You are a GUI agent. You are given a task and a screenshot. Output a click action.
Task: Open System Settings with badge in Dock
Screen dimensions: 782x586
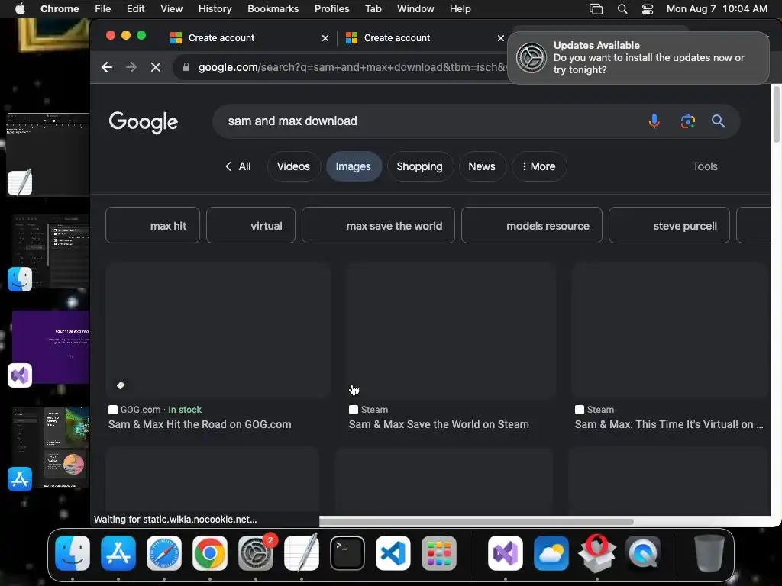256,553
